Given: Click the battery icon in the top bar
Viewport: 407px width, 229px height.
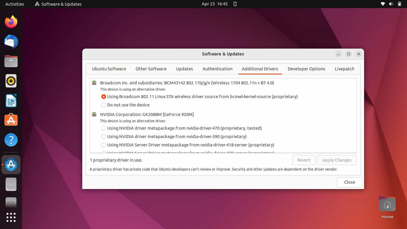Looking at the screenshot, I should [399, 4].
